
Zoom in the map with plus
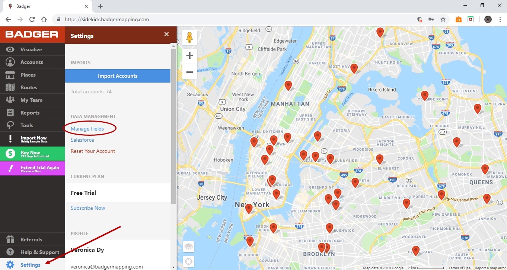pyautogui.click(x=189, y=56)
